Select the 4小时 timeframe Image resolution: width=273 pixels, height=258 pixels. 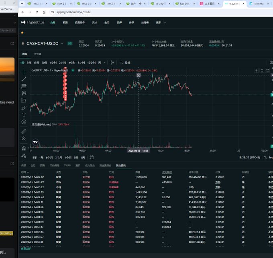[72, 63]
